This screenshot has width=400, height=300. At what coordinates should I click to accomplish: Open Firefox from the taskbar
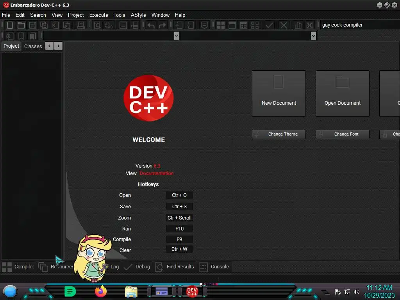[100, 291]
